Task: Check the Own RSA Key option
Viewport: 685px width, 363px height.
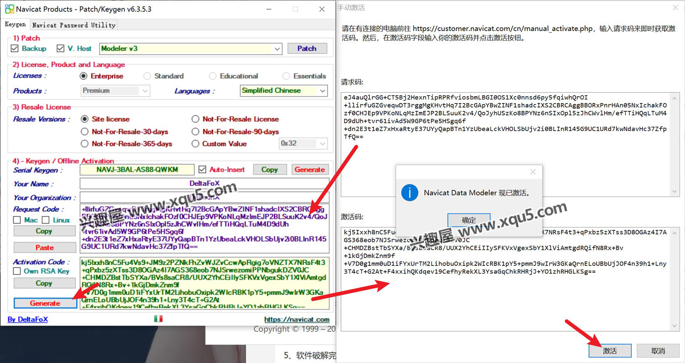Action: 17,271
